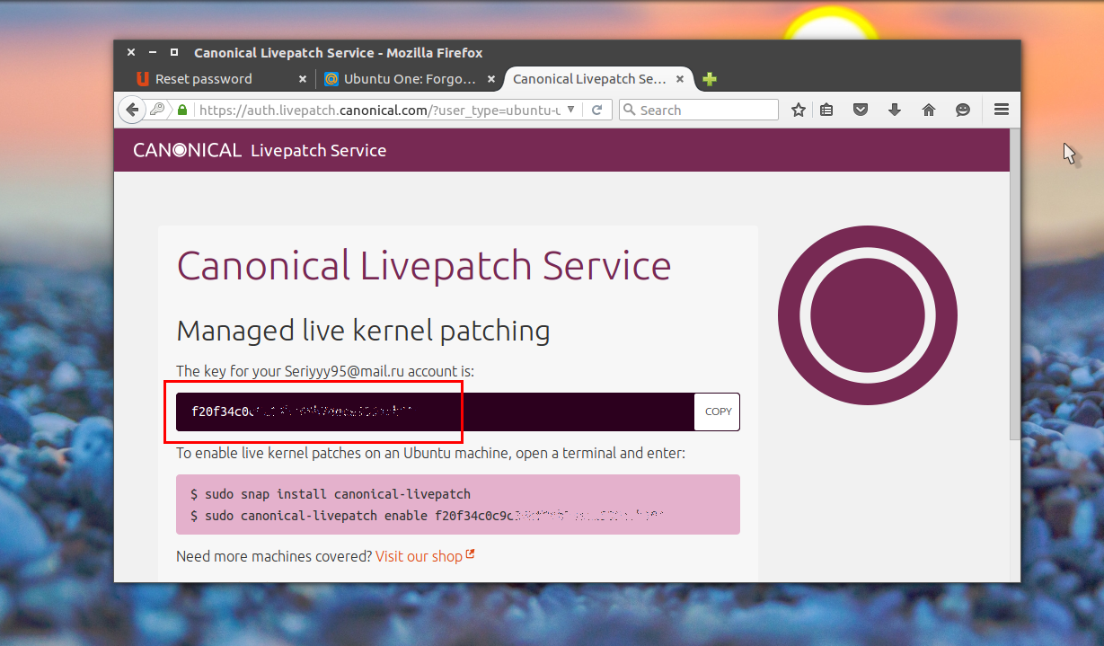Close the Canonical Livepatch Service tab
Viewport: 1104px width, 646px height.
(680, 79)
